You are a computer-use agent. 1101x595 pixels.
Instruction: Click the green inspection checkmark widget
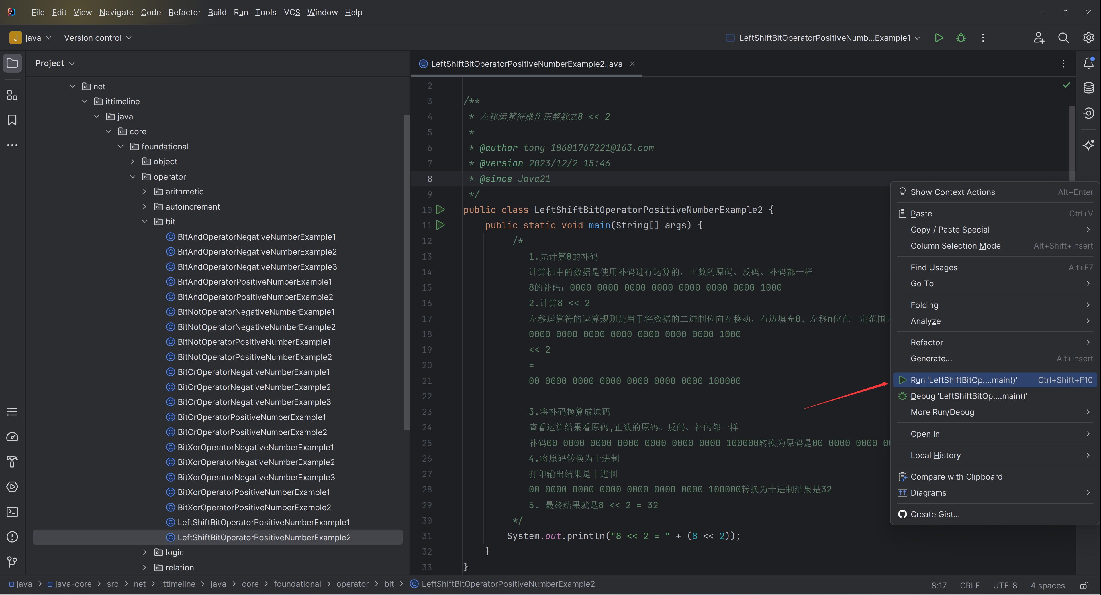click(1066, 85)
